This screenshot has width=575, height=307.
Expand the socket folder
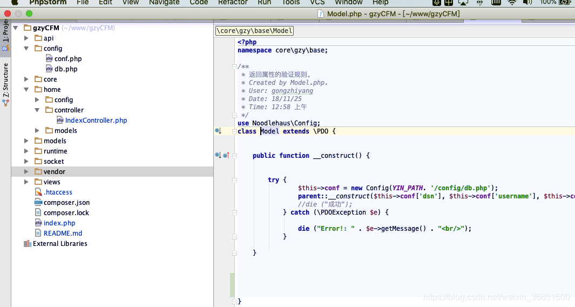coord(26,162)
